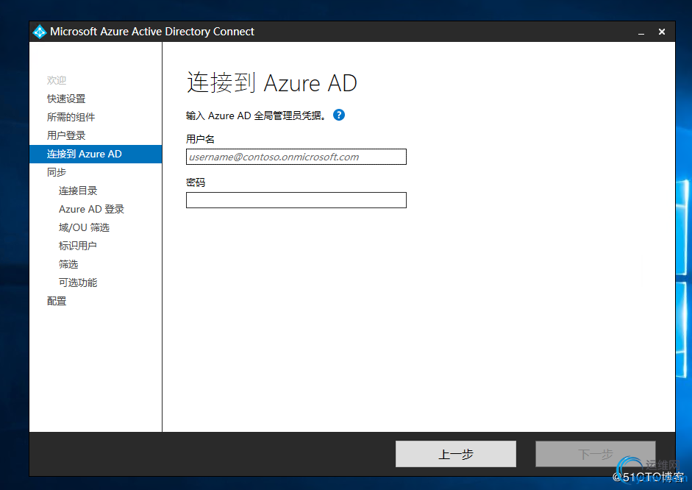
Task: Click the Microsoft Azure Active Directory Connect title
Action: (x=151, y=32)
